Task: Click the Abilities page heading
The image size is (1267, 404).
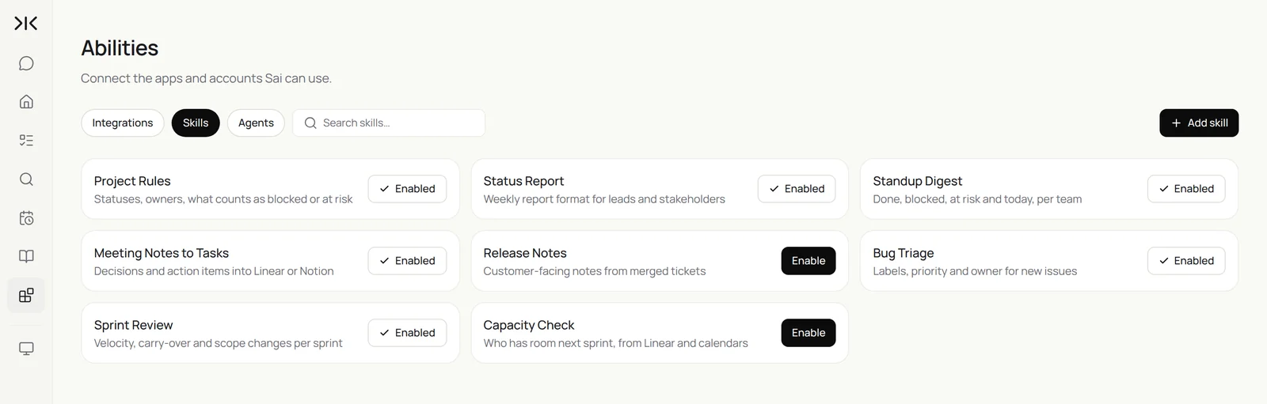Action: [x=120, y=48]
